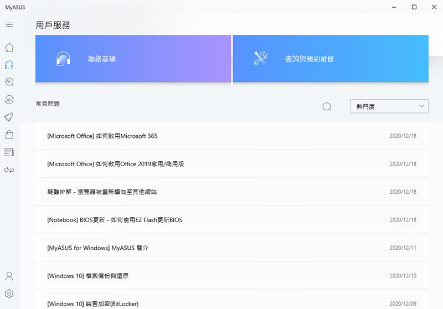Open FAQ 檔案備份與還原
443x309 pixels.
(x=231, y=276)
